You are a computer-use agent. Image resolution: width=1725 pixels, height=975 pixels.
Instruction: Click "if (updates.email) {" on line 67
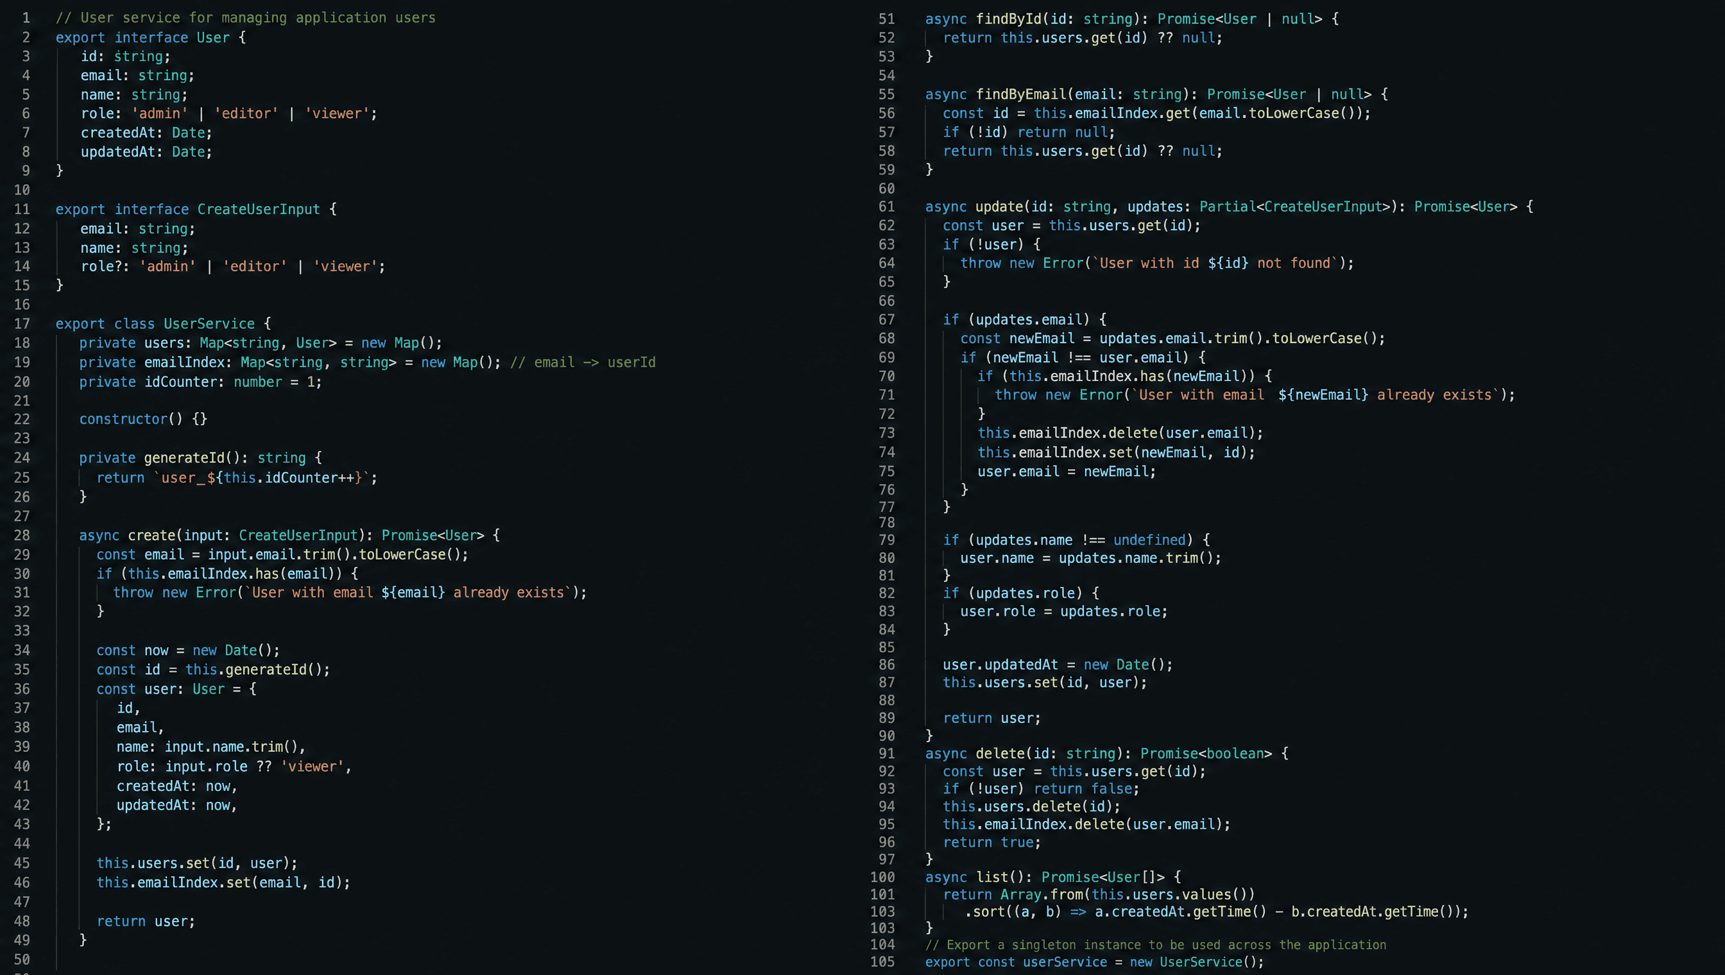coord(1025,319)
